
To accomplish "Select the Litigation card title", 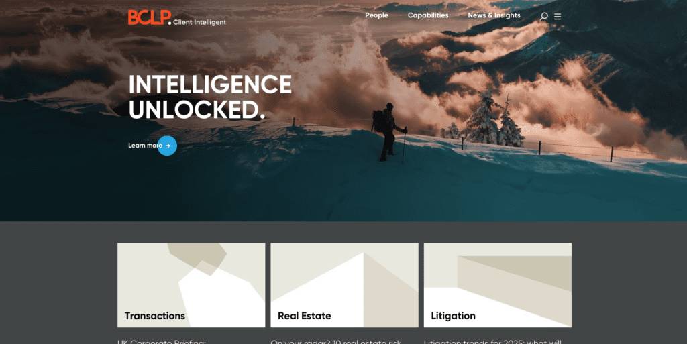I will click(x=453, y=316).
